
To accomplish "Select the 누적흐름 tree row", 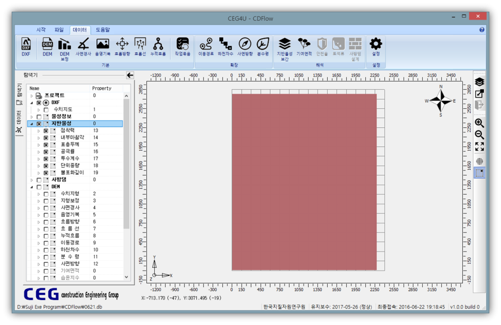I will 75,235.
